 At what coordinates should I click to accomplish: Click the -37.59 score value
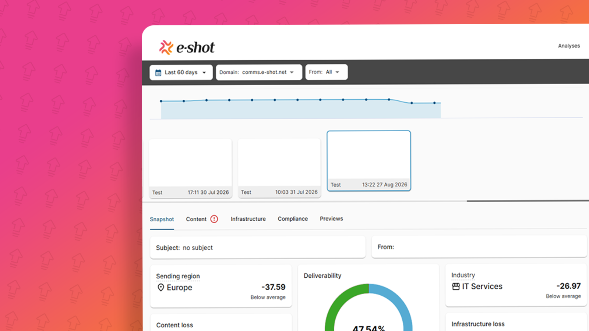coord(274,287)
